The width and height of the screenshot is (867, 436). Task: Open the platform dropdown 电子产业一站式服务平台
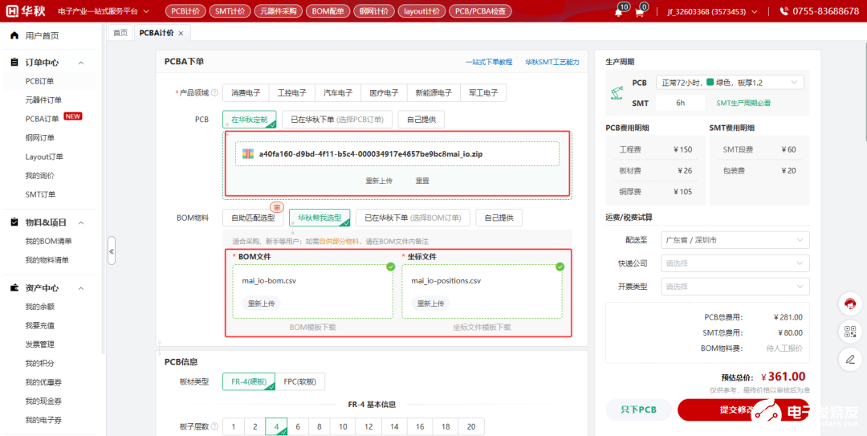(104, 11)
